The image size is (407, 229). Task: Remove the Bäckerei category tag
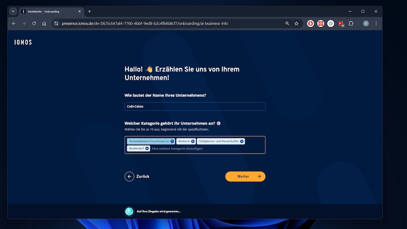pos(193,142)
